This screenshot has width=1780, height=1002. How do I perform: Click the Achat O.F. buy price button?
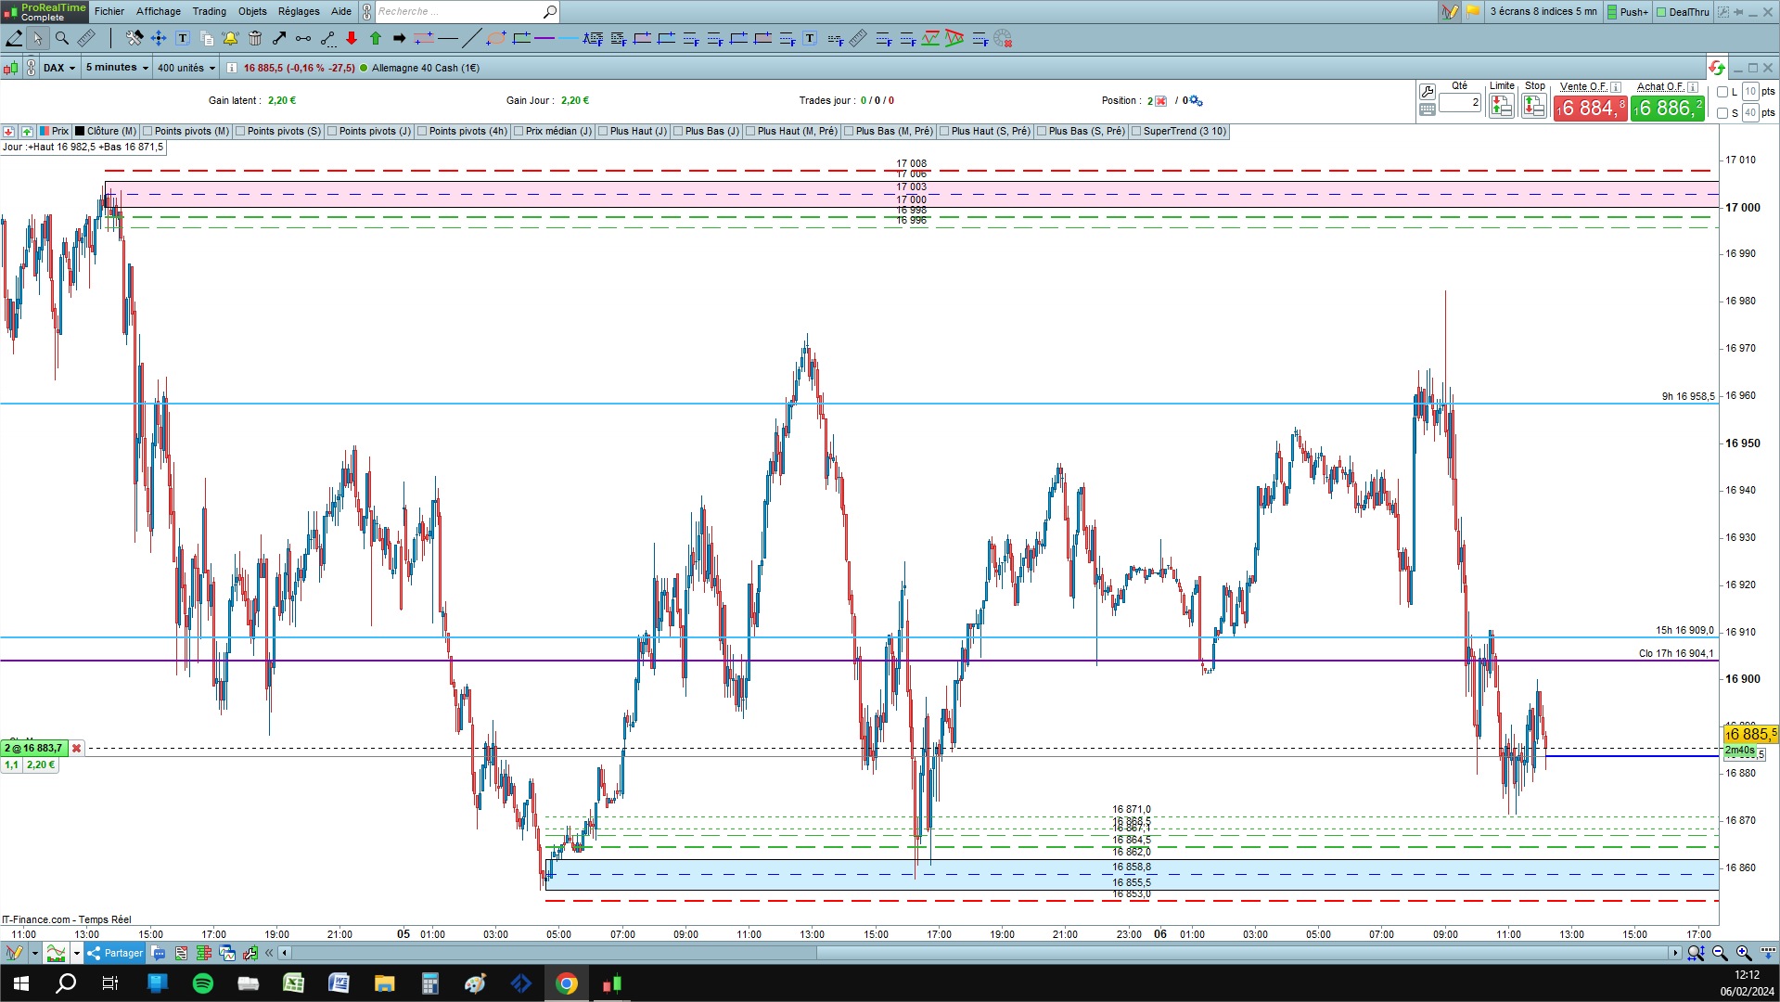(x=1668, y=109)
